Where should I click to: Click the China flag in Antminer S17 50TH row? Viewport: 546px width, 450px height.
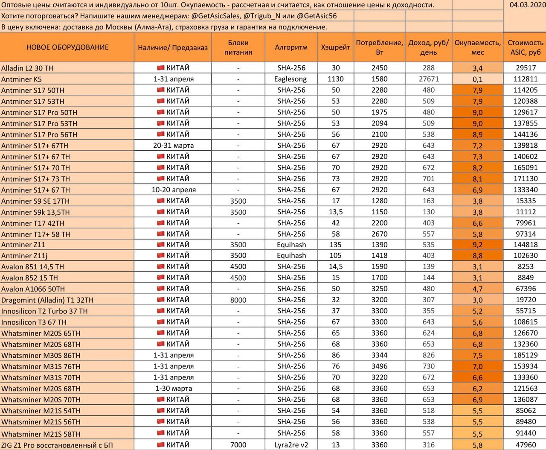[x=161, y=90]
